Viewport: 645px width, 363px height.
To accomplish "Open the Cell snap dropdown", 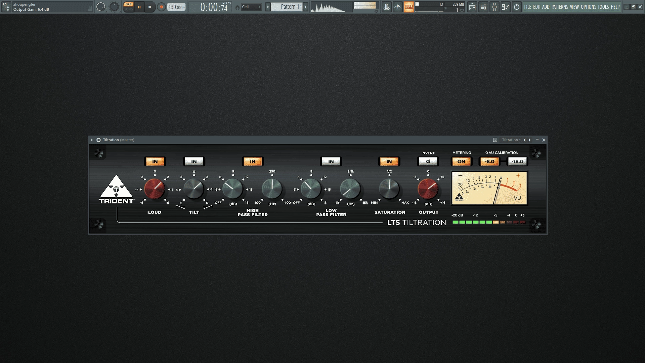I will tap(251, 7).
